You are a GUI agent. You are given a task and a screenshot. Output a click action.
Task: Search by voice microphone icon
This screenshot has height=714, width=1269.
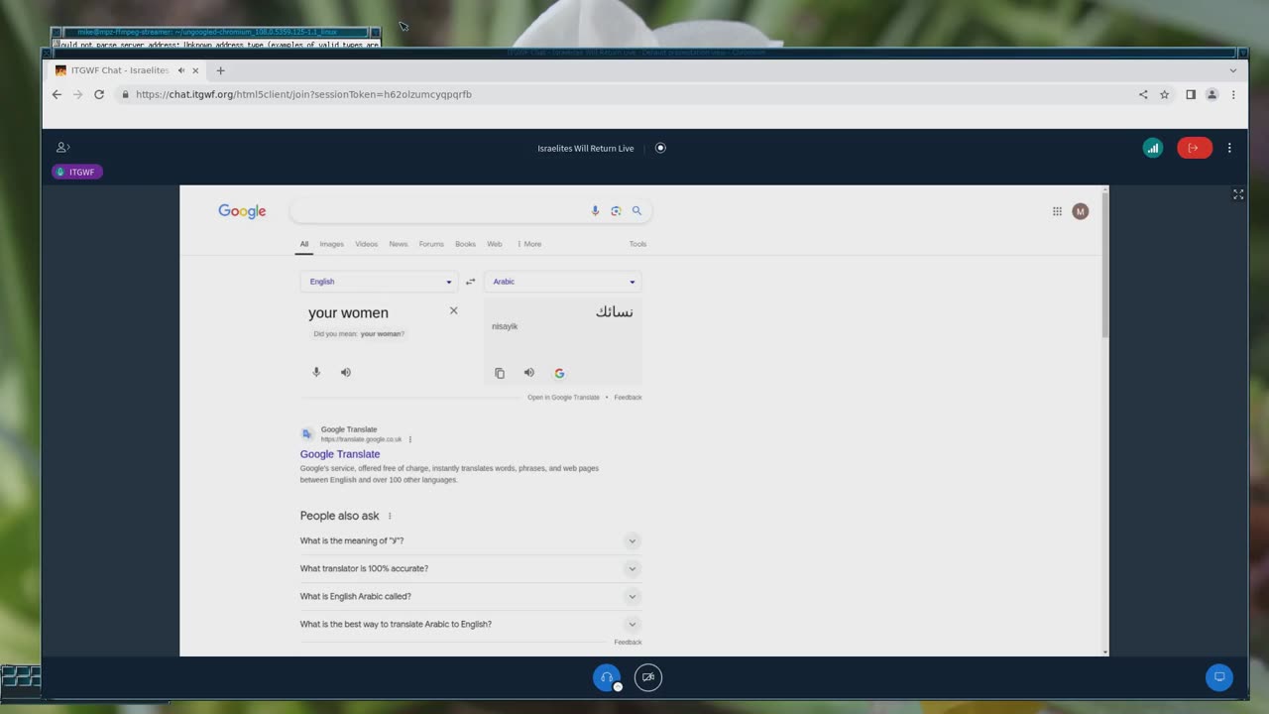[595, 210]
